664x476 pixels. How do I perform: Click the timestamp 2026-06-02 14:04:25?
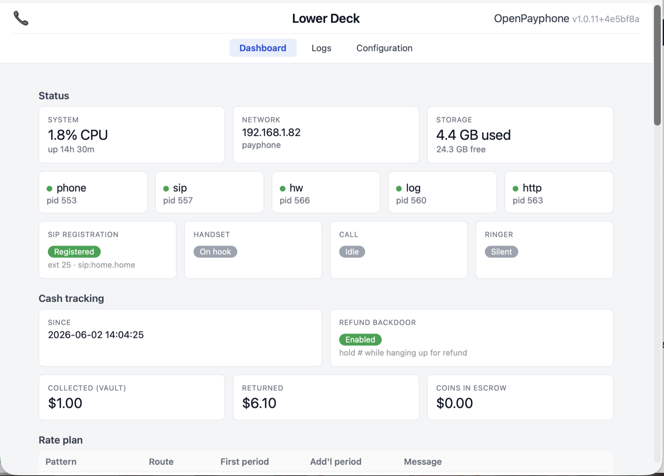point(96,335)
